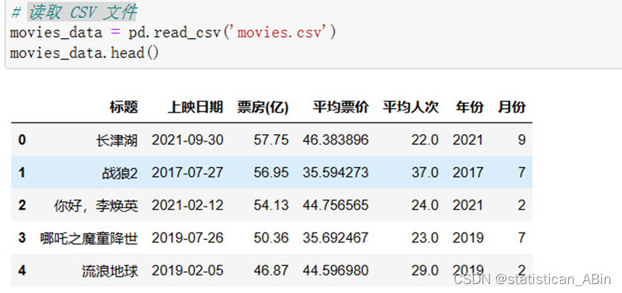The image size is (622, 293).
Task: Click the 月份 cell in the 哪吒之魔童降世 row
Action: pos(521,238)
